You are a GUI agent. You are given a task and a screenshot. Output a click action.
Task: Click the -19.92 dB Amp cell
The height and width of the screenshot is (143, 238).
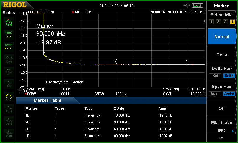165,122
